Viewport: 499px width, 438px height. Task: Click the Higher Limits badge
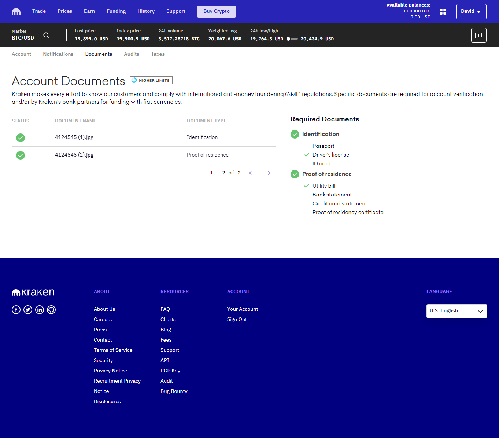151,80
